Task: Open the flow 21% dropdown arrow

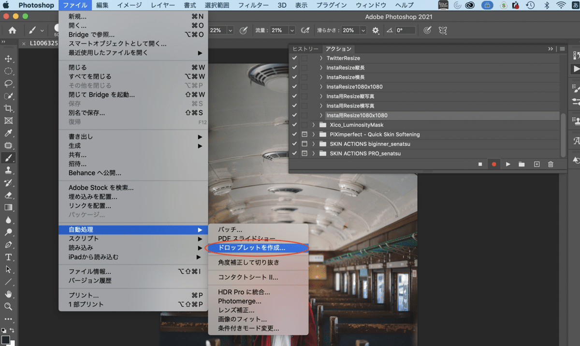Action: coord(292,30)
